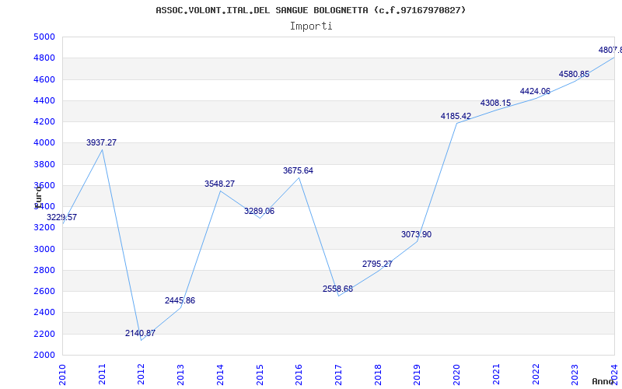
Task: Click the 2014 x-axis year label
Action: pyautogui.click(x=220, y=374)
